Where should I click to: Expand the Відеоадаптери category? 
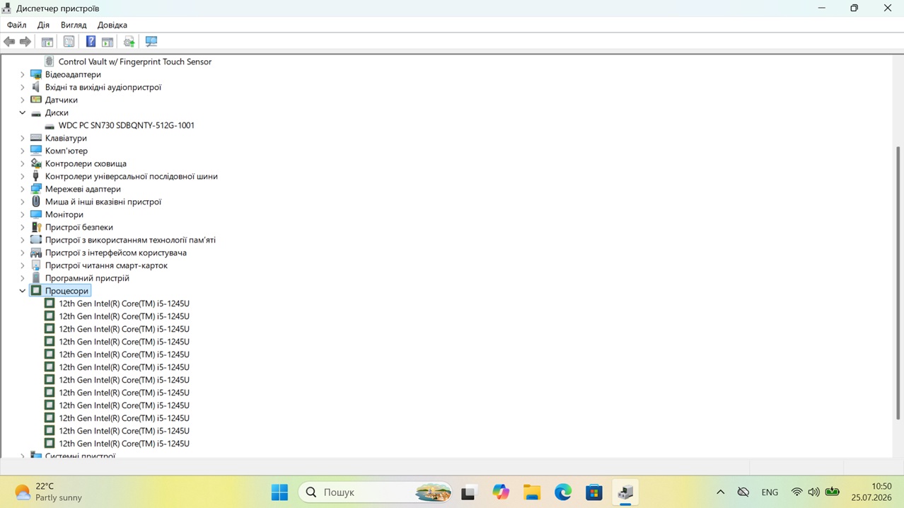[22, 74]
